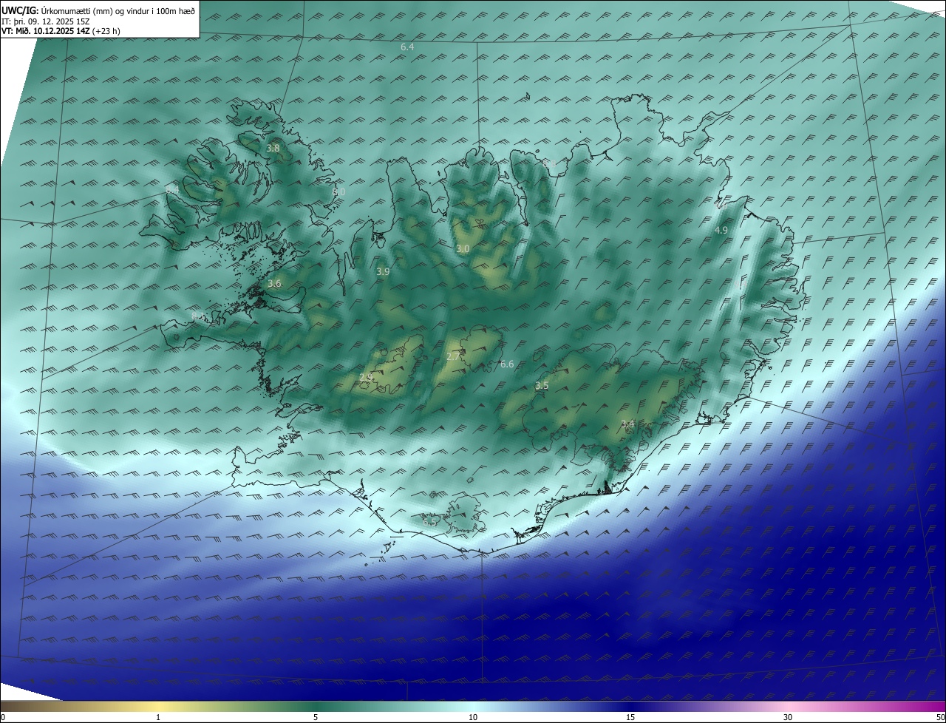Screen dimensions: 946x723
Task: Click the 3.0 value in north Iceland
Action: [463, 249]
